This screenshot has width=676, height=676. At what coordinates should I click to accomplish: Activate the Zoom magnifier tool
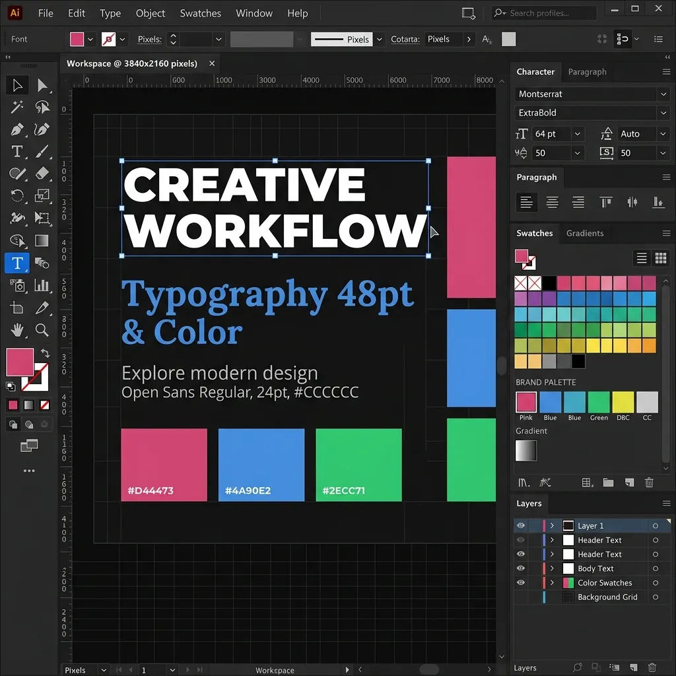click(x=42, y=330)
